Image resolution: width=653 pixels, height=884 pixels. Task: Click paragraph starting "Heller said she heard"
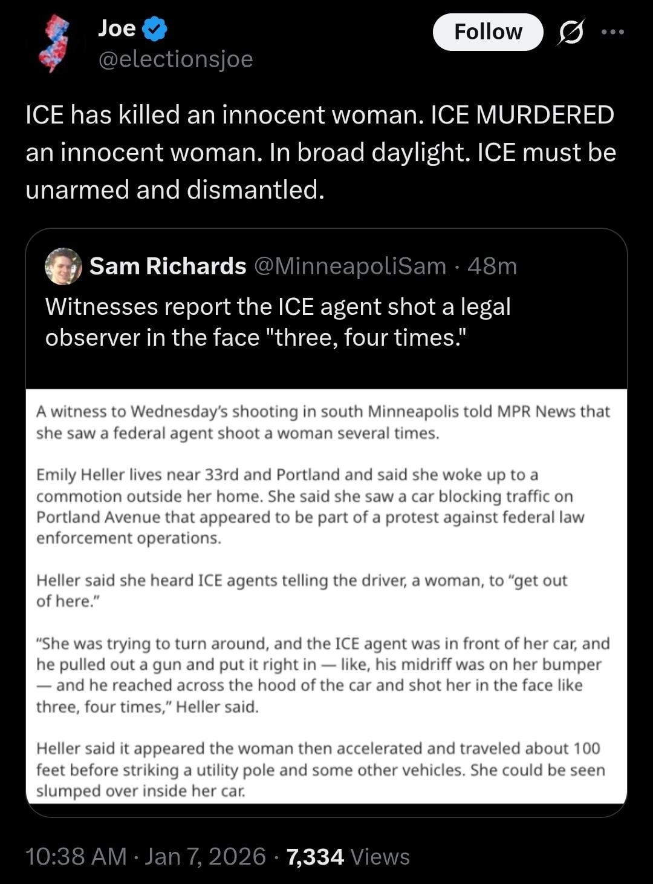tap(301, 590)
